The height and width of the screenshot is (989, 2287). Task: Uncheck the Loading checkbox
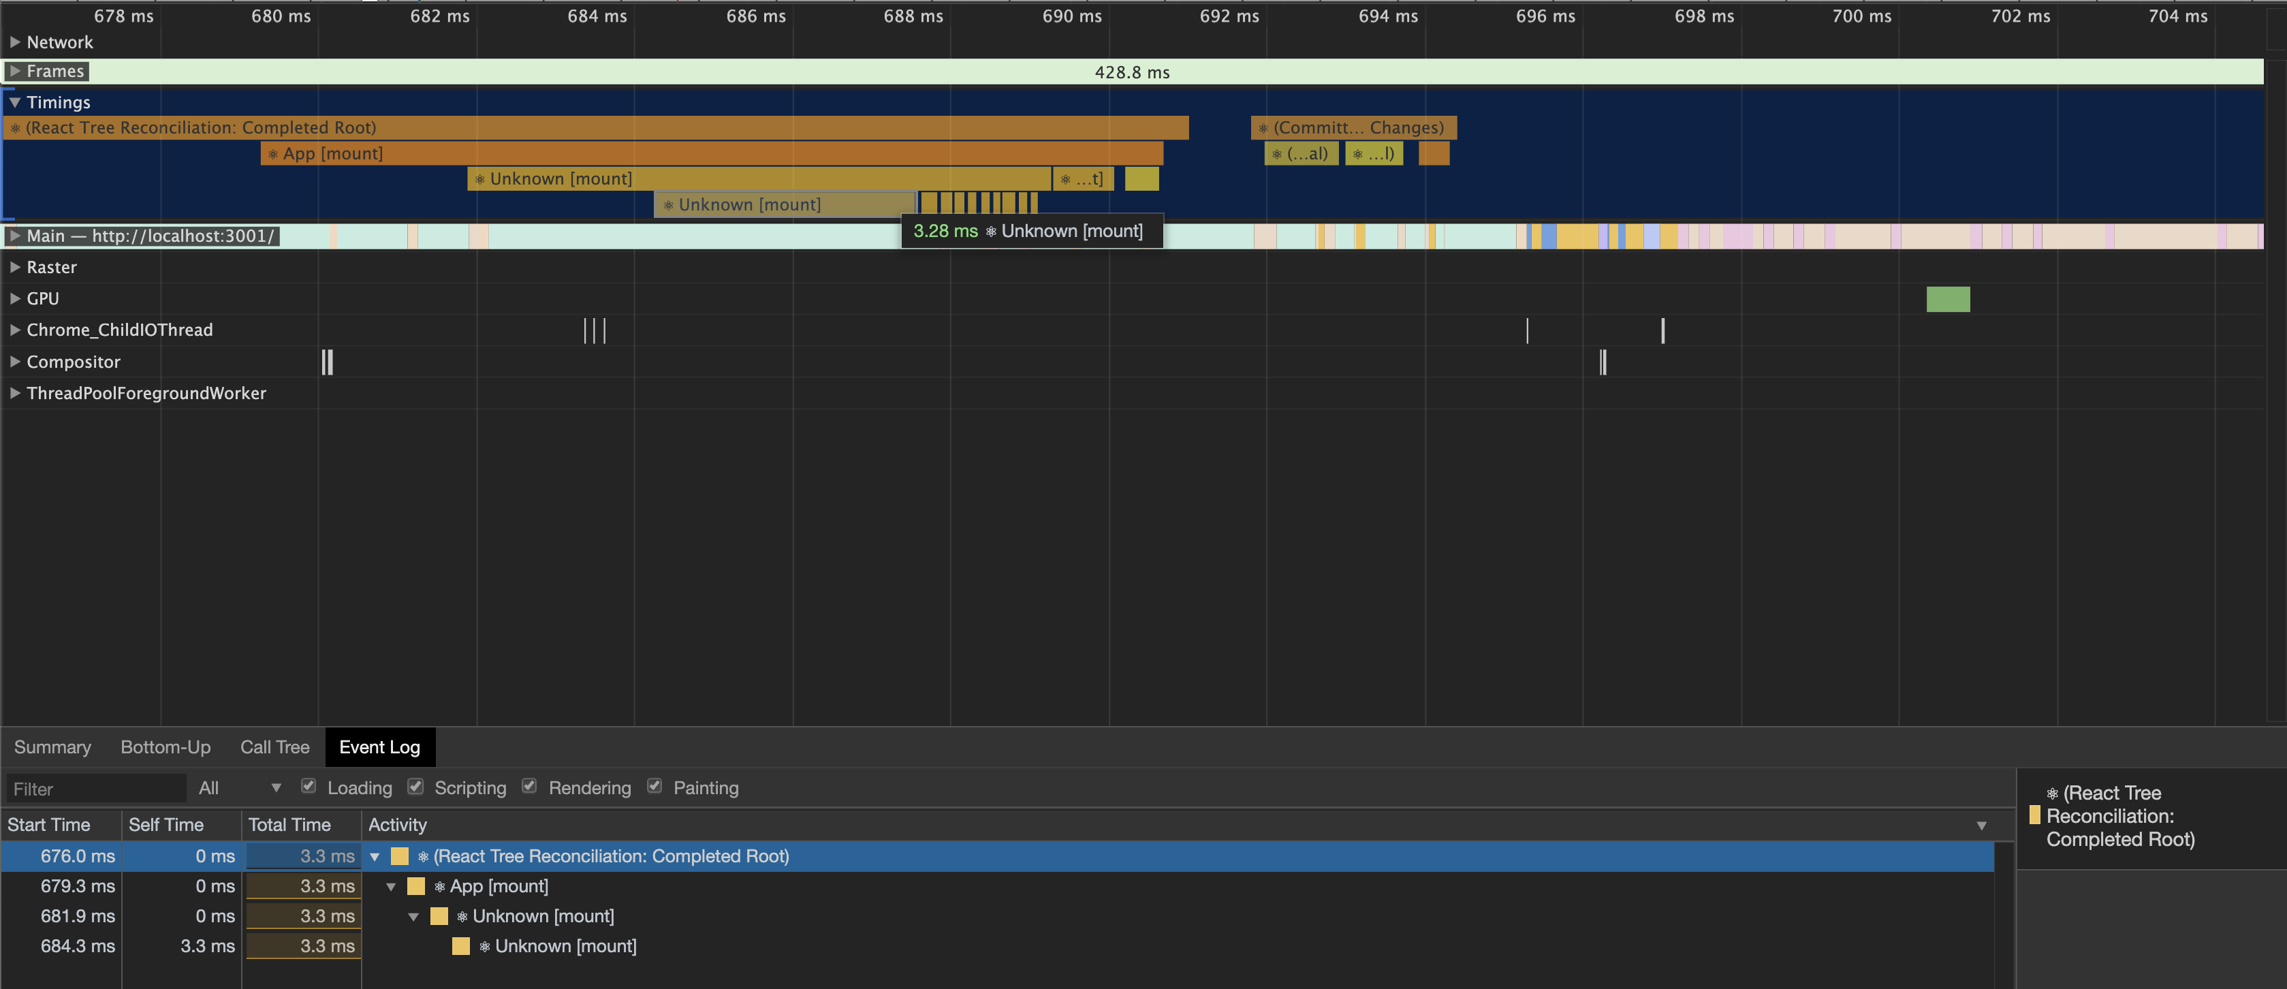pyautogui.click(x=309, y=787)
